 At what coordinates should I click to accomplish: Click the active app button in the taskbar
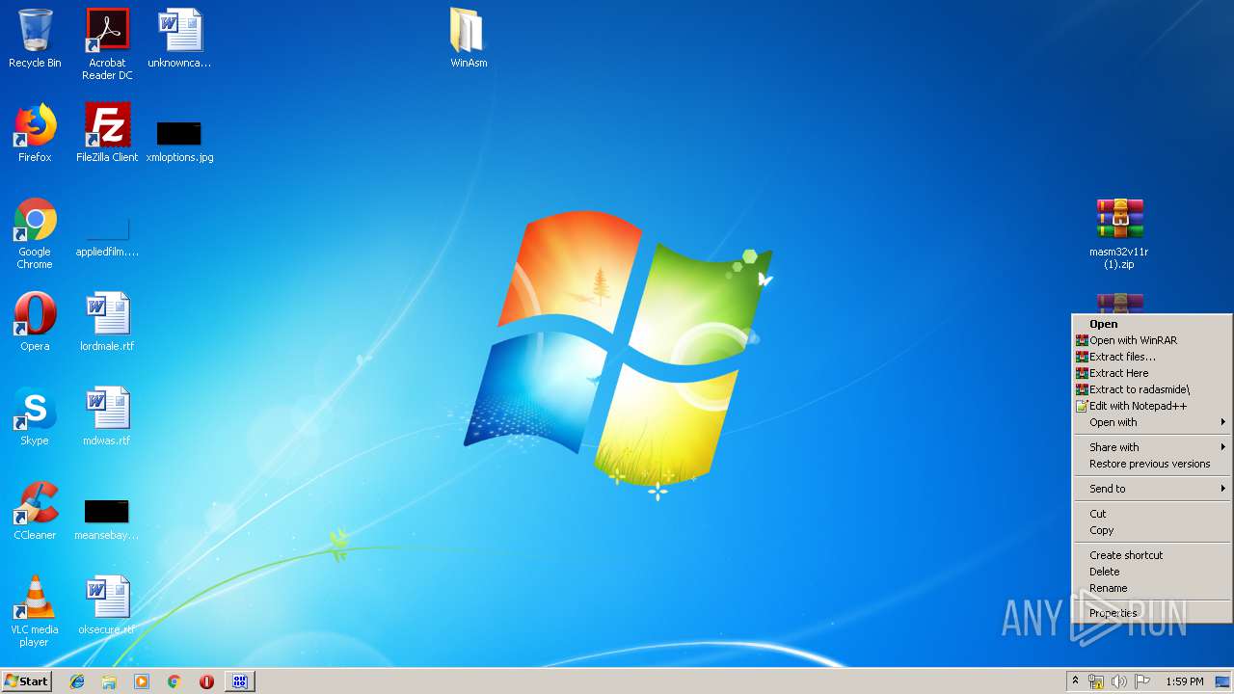tap(240, 681)
